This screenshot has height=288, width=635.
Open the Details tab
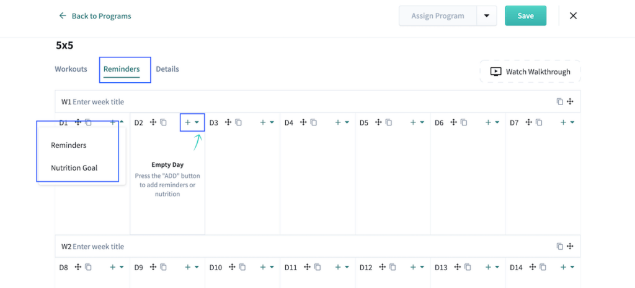[x=167, y=69]
